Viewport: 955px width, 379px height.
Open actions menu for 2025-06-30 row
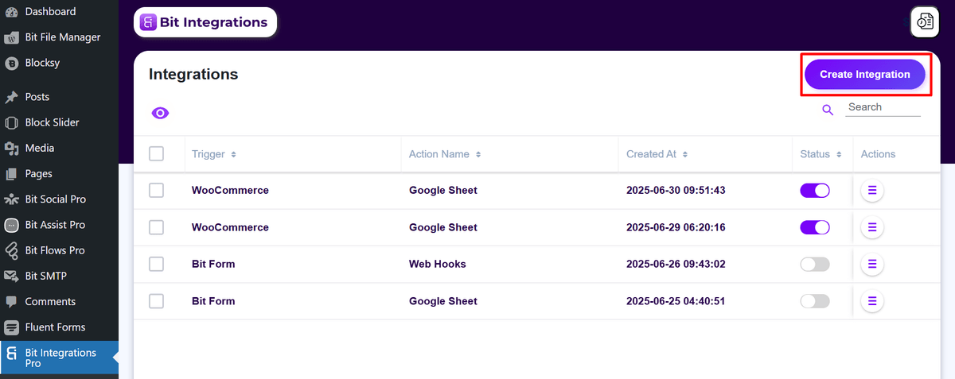(x=872, y=191)
